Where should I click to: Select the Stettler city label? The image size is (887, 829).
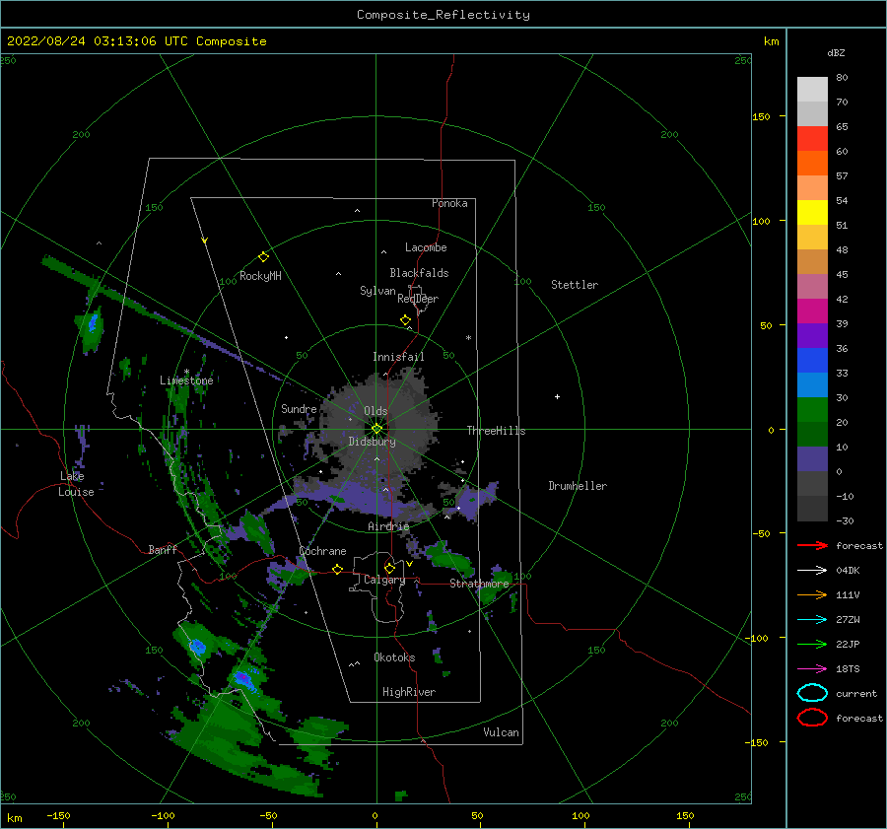pyautogui.click(x=575, y=285)
